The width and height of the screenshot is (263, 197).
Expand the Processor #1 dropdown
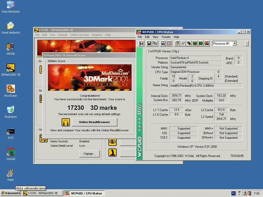point(235,43)
